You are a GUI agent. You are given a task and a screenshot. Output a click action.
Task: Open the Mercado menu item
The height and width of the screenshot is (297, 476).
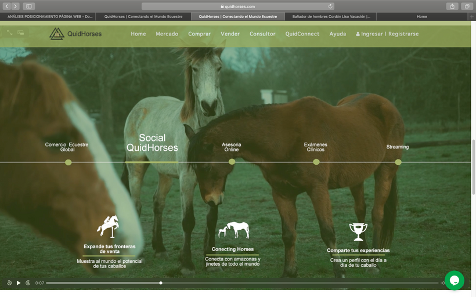click(167, 34)
